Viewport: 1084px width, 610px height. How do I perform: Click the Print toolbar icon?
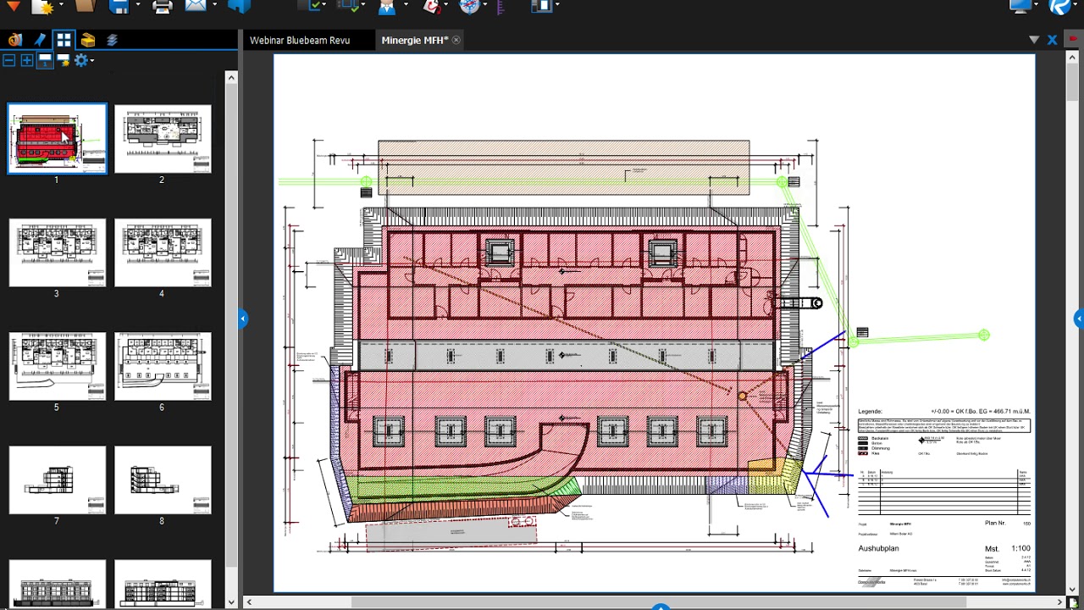(x=163, y=7)
